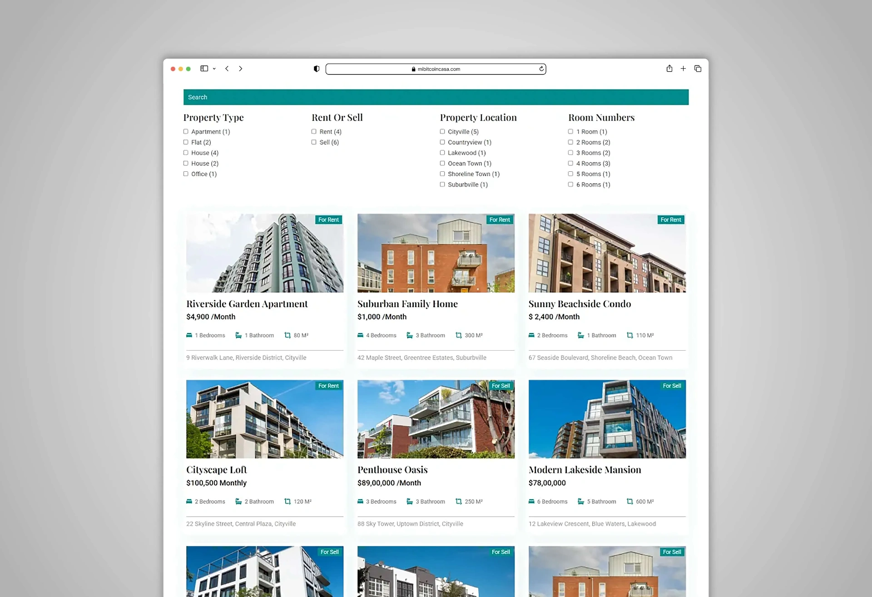Enable the Rent (4) checkbox

point(314,131)
